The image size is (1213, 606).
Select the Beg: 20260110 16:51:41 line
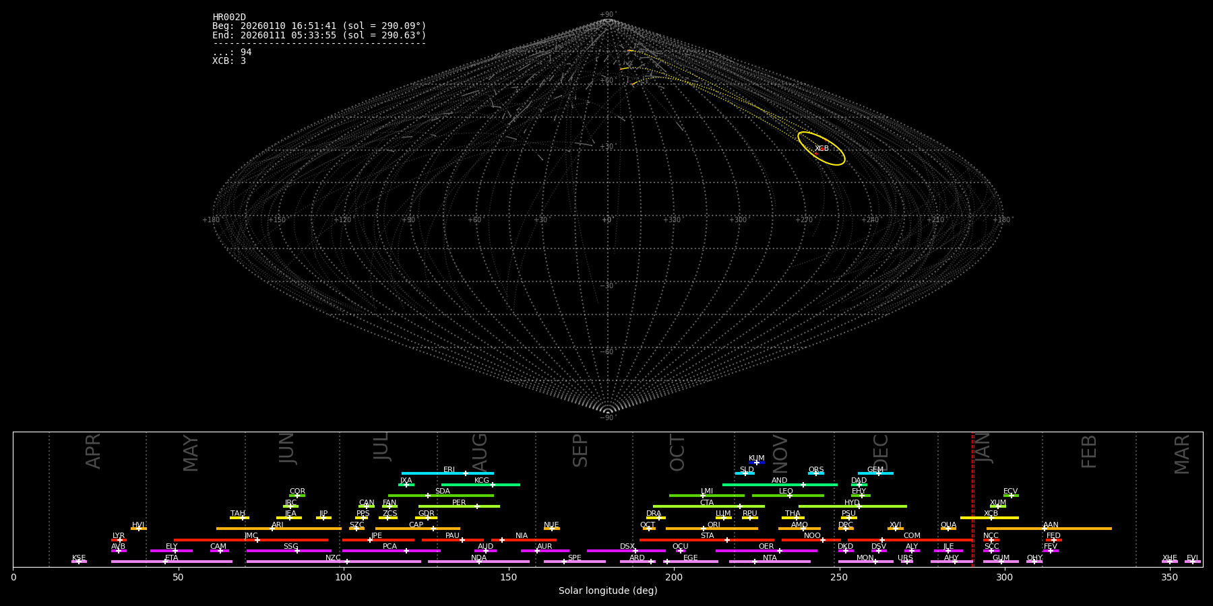(x=319, y=26)
